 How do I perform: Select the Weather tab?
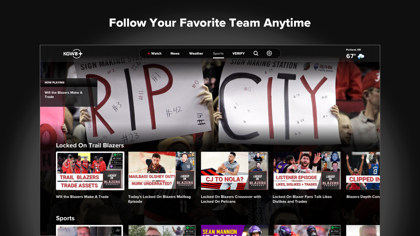(196, 53)
